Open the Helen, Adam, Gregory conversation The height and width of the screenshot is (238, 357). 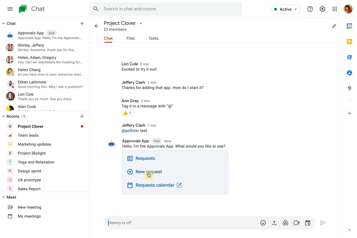(x=45, y=60)
